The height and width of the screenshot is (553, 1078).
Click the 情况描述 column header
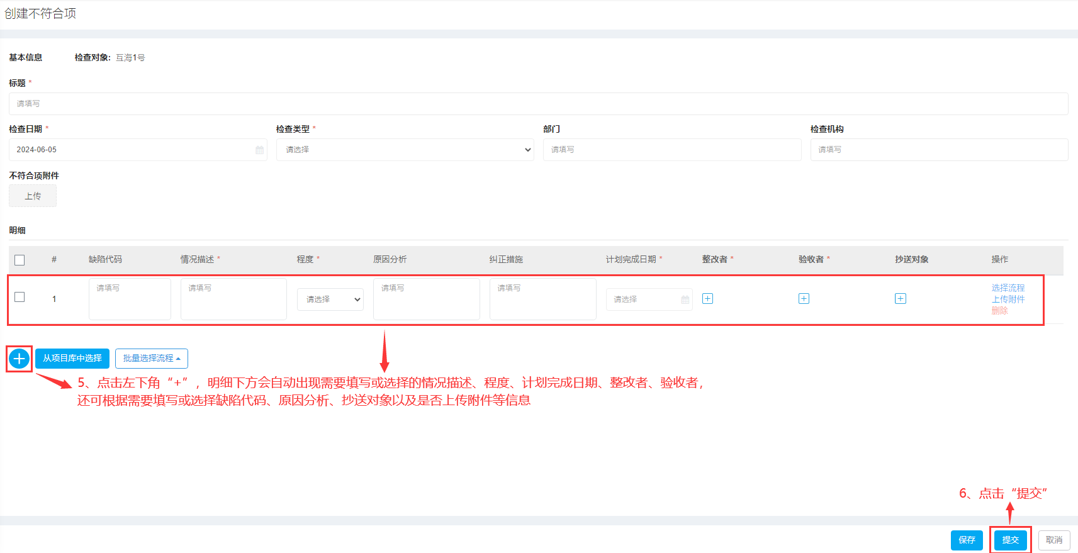197,259
